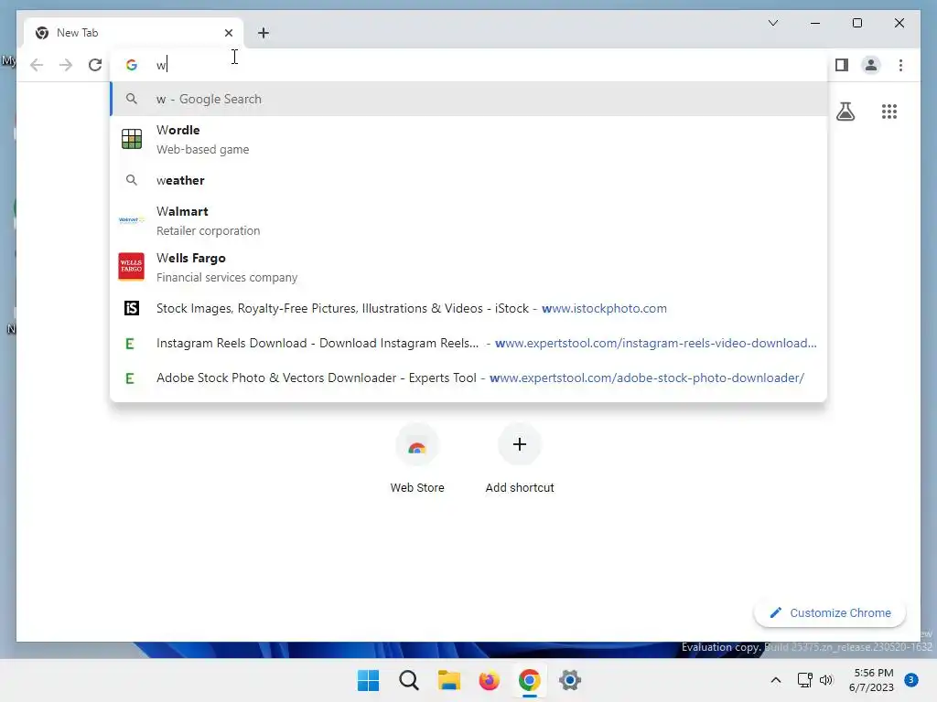Open the notification badge showing 3
This screenshot has width=937, height=702.
[x=910, y=680]
